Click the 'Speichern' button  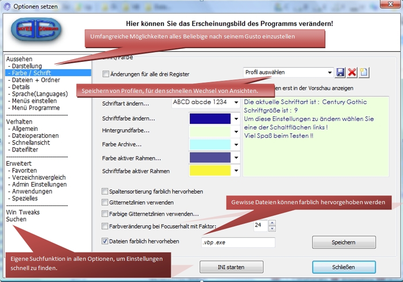point(344,243)
